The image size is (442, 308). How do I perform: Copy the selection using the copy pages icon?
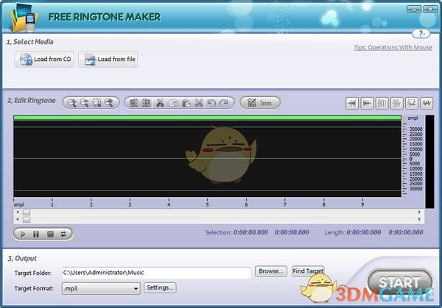173,103
